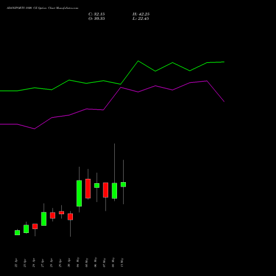
Task: Click the '06 May' date axis label
Action: [x=95, y=262]
